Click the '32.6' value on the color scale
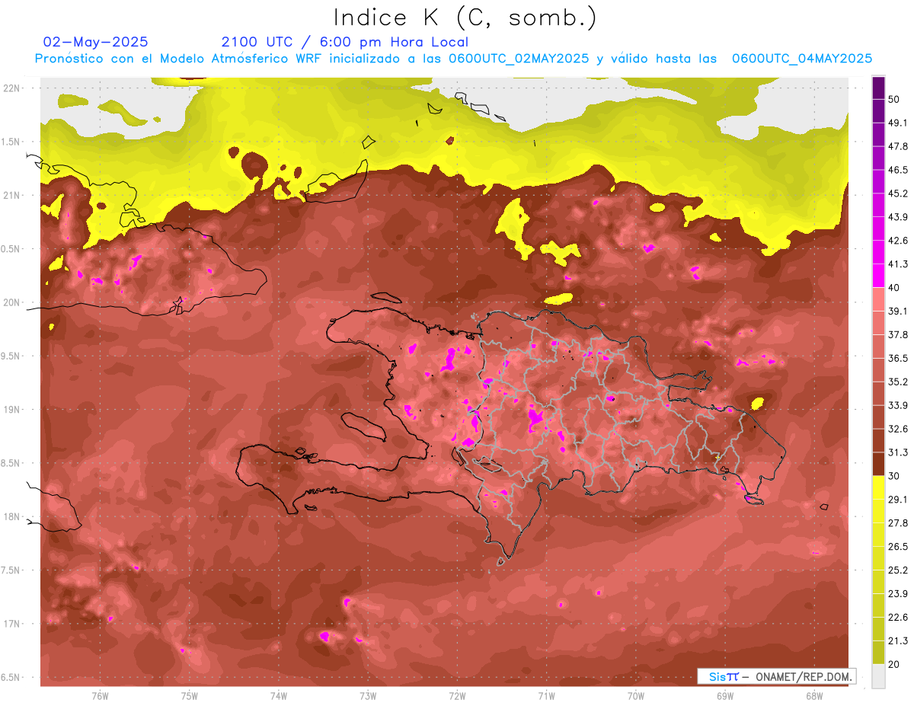Viewport: 914px width, 706px height. (898, 429)
